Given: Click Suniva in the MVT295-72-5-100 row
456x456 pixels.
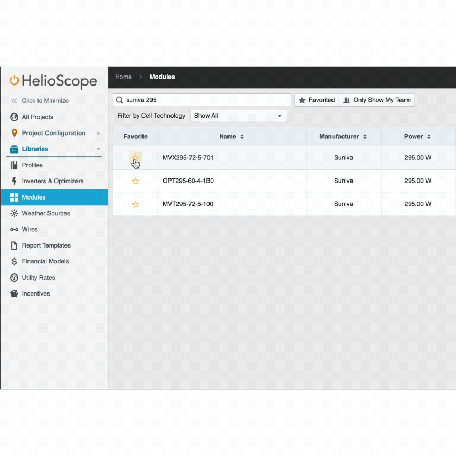Looking at the screenshot, I should click(344, 204).
